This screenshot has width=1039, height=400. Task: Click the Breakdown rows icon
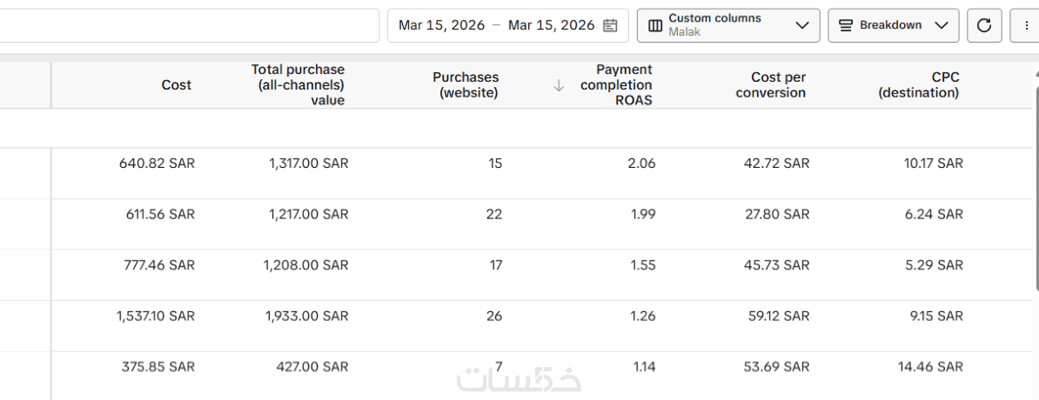pos(846,25)
